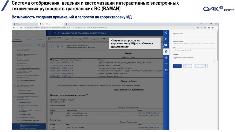The width and height of the screenshot is (235, 132).
Task: Click 'Руководство по технической эксплуатации' breadcrumb
Action: (83, 33)
